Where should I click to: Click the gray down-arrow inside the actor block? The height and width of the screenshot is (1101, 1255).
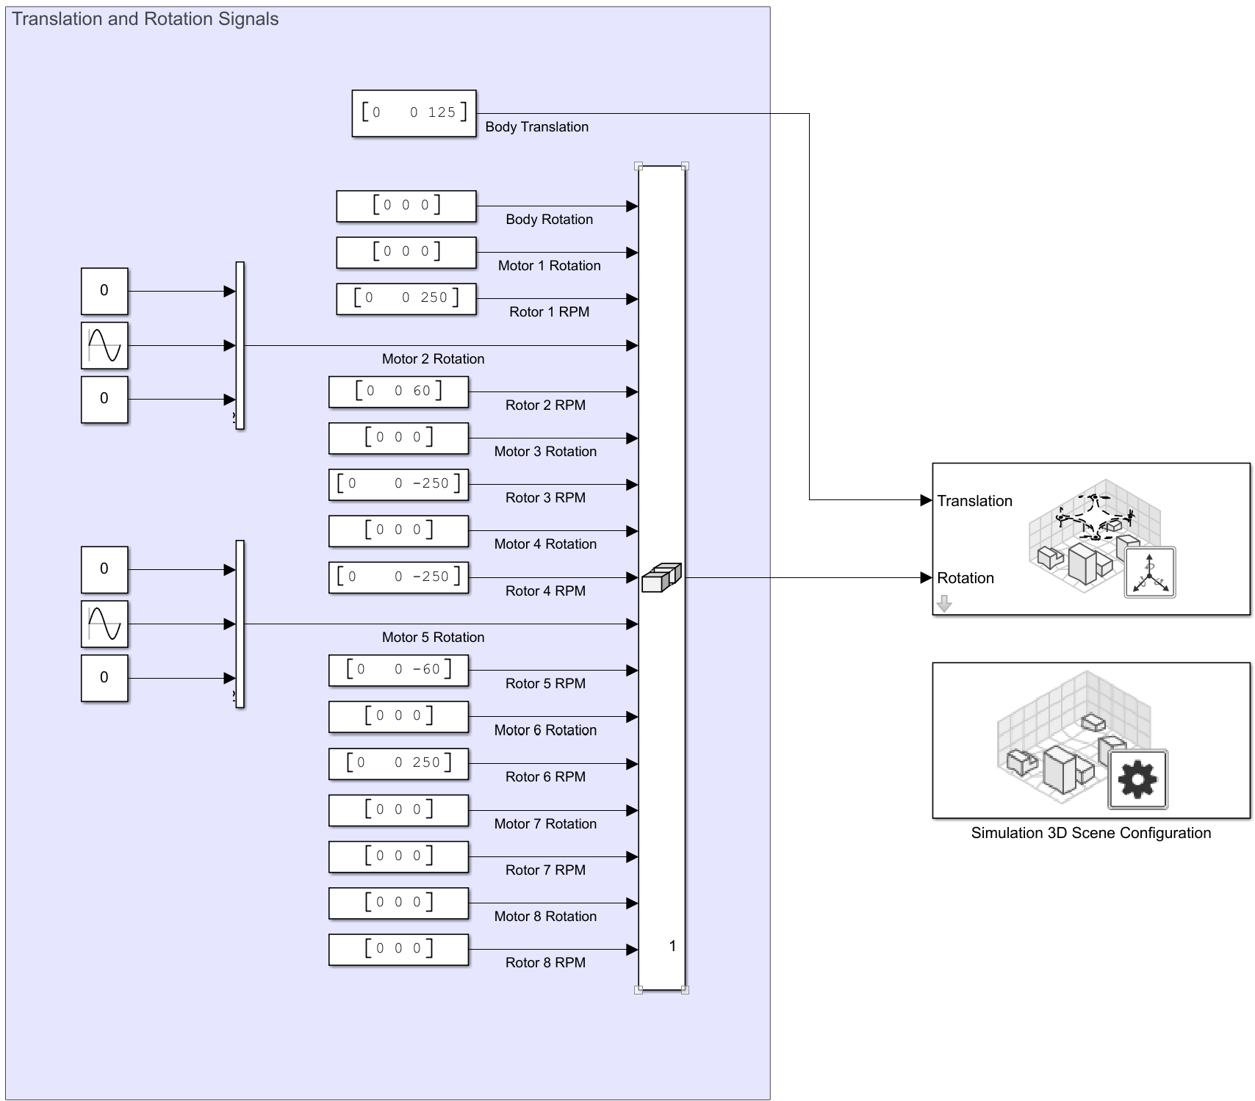945,604
